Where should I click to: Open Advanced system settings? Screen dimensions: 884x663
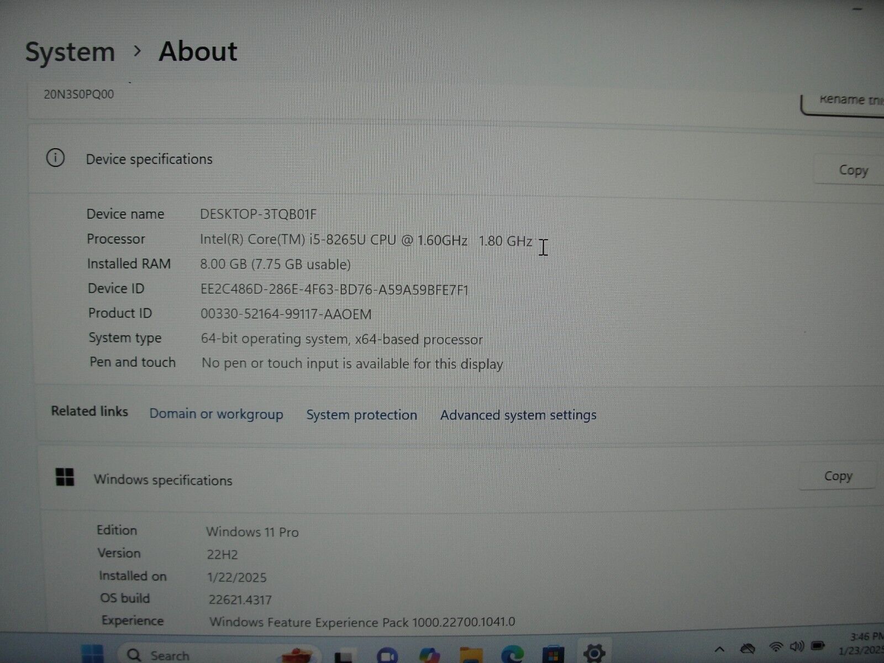click(x=518, y=415)
